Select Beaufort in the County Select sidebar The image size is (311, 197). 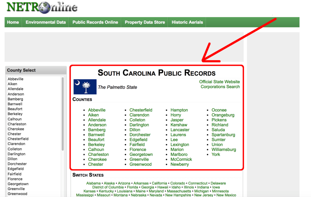(15, 109)
